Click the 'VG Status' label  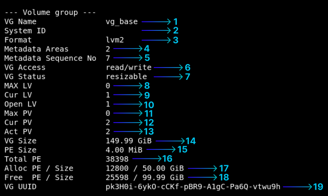(x=25, y=77)
